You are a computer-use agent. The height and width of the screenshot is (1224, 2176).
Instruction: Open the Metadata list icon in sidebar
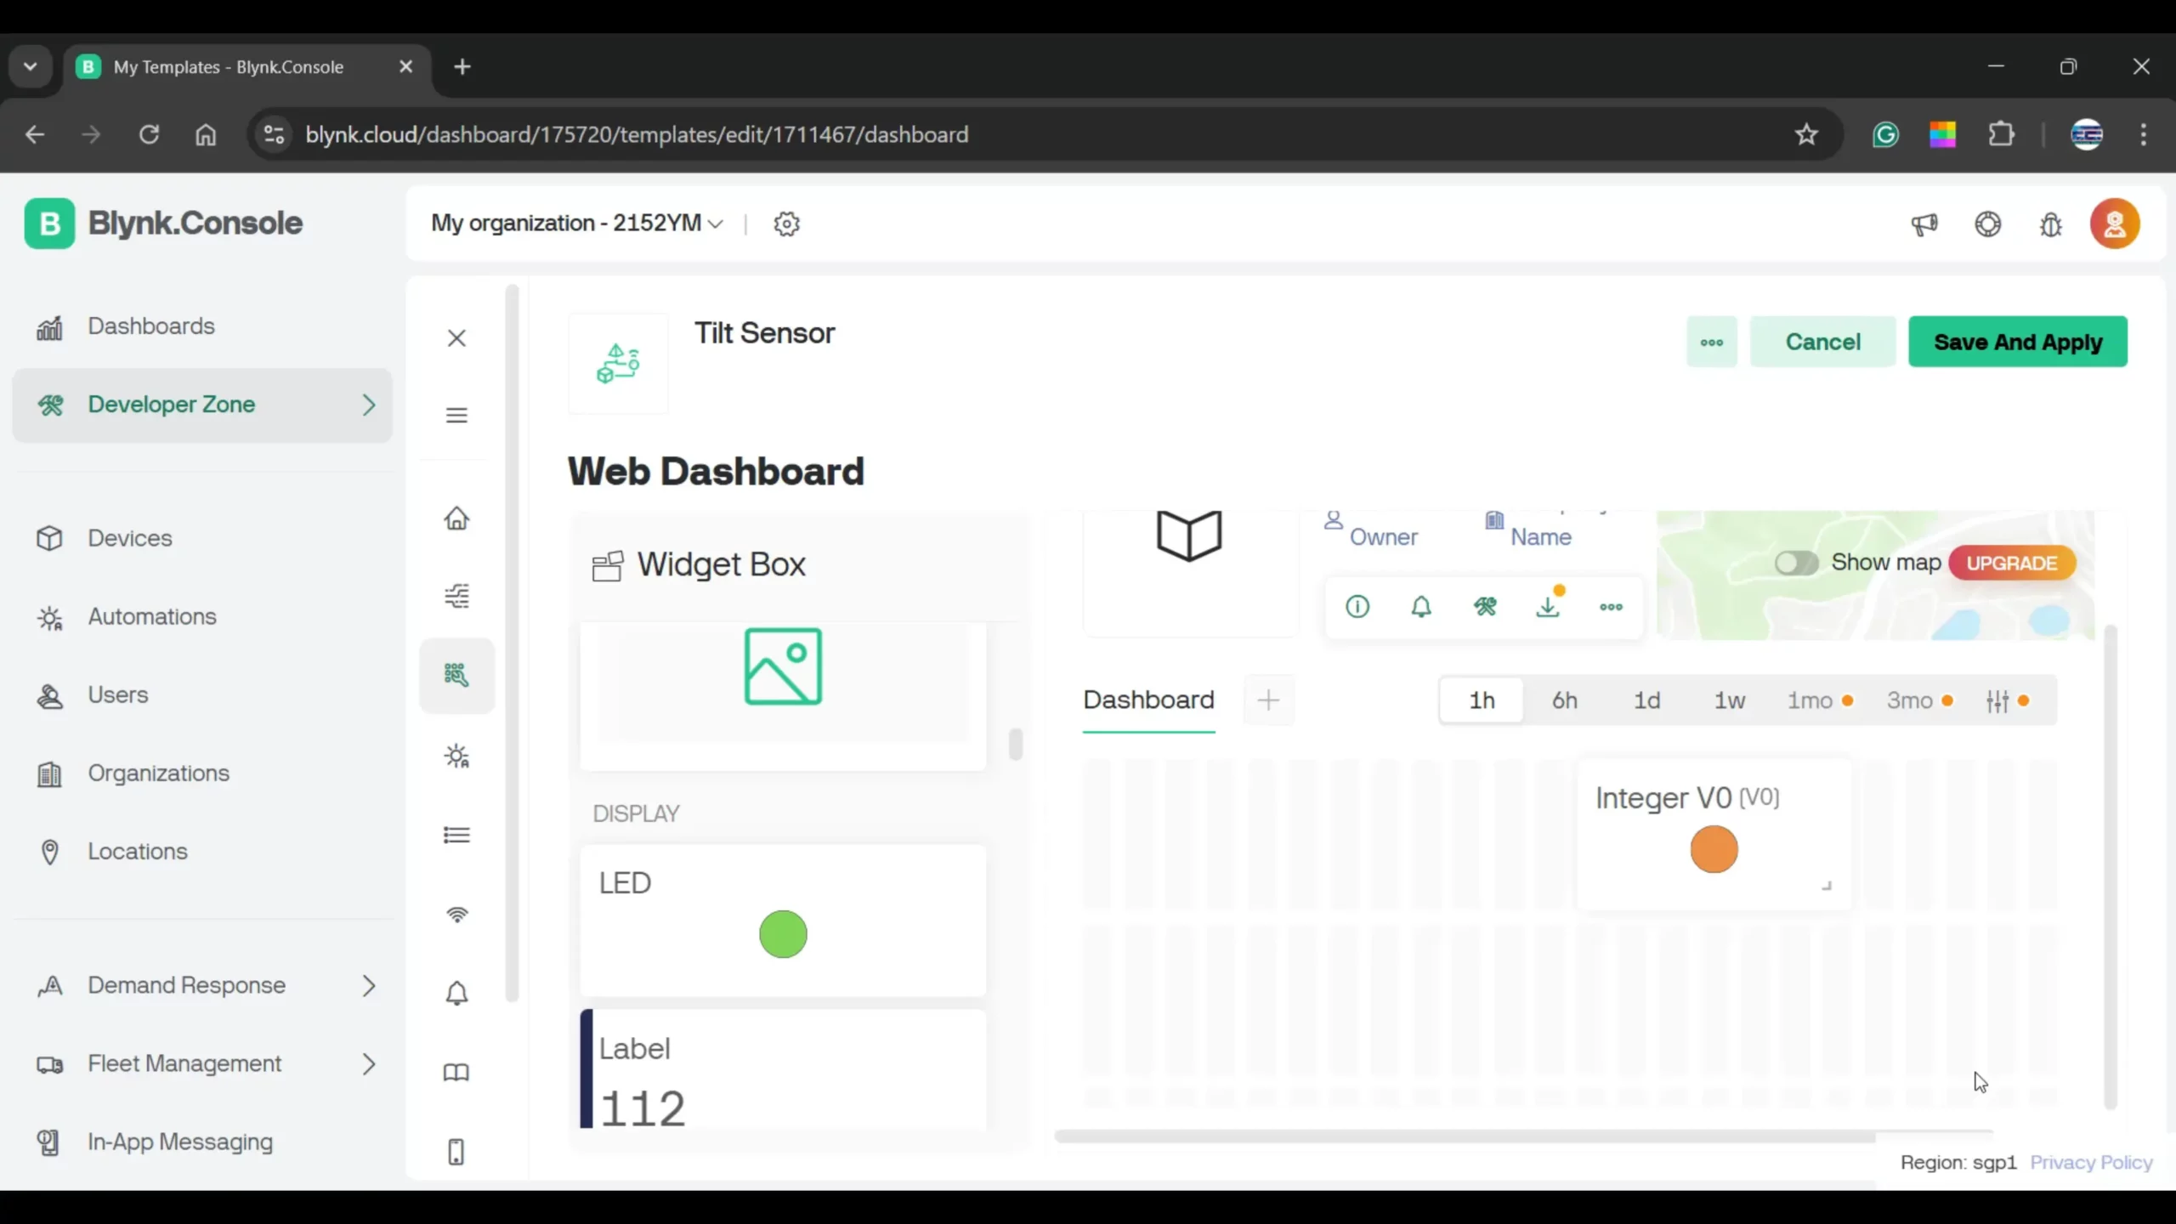(x=456, y=835)
